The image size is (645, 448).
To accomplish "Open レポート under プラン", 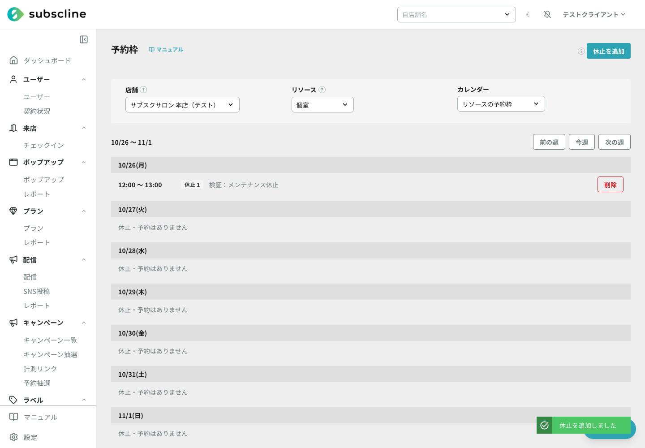I will click(x=37, y=242).
